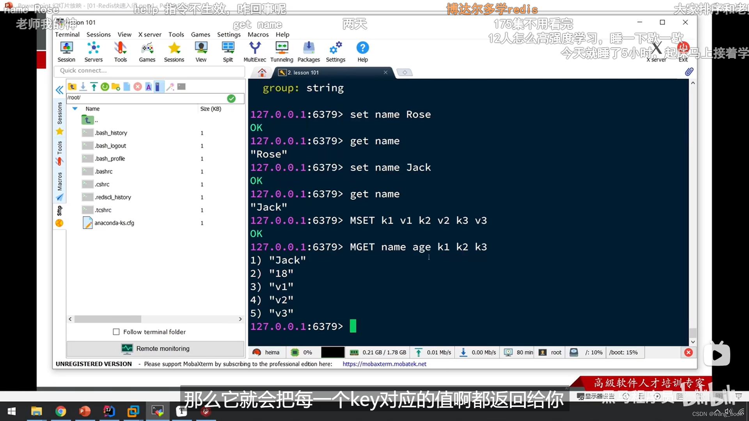This screenshot has width=749, height=421.
Task: Refresh the SFTP folder listing
Action: 105,87
